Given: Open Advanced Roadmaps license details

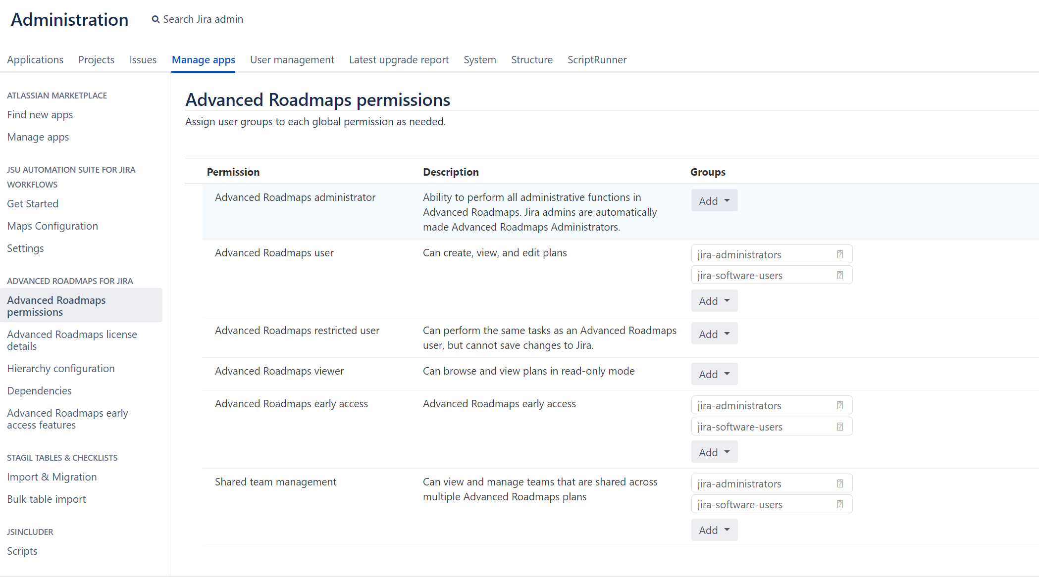Looking at the screenshot, I should (72, 340).
